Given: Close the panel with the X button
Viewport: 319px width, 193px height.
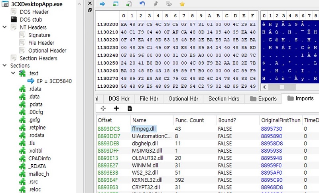Looking at the screenshot, I should (90, 3).
